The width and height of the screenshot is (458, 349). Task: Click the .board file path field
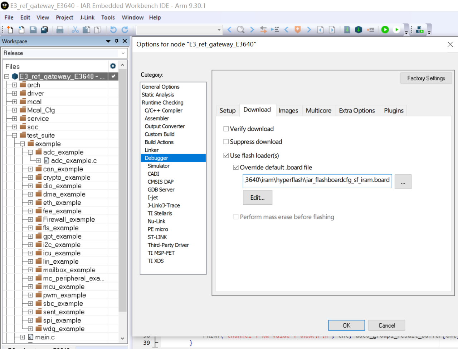317,180
